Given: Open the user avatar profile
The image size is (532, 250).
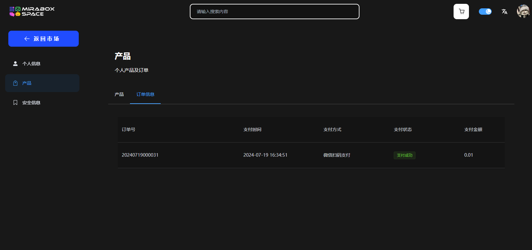Looking at the screenshot, I should (x=523, y=11).
